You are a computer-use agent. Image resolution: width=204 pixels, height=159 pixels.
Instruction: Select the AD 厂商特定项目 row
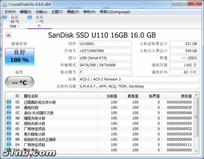pos(99,129)
